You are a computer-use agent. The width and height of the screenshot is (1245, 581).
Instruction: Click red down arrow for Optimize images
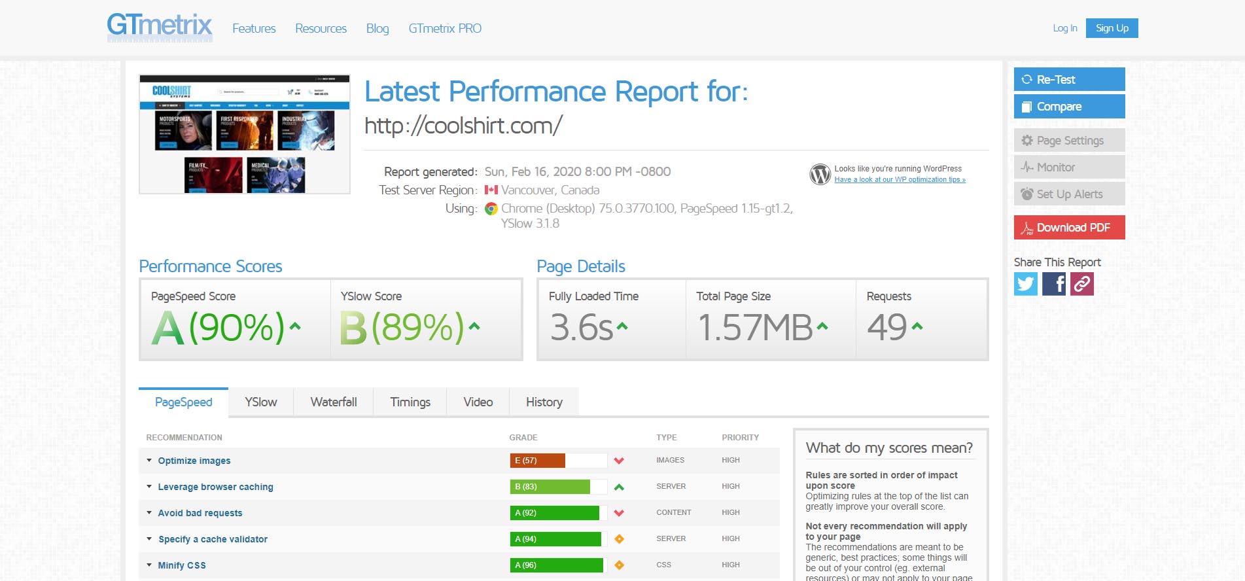coord(619,461)
